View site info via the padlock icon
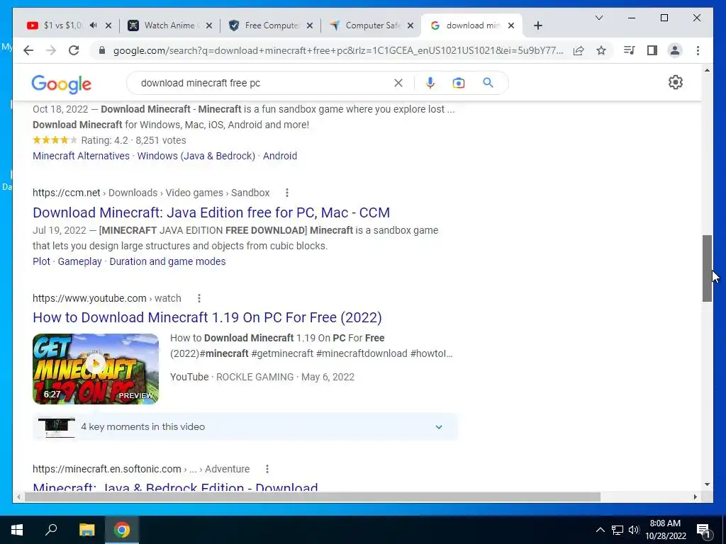Viewport: 726px width, 544px height. (x=102, y=50)
